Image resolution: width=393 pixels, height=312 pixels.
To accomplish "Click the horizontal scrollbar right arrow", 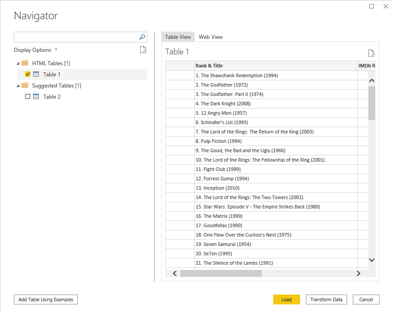I will [x=358, y=274].
